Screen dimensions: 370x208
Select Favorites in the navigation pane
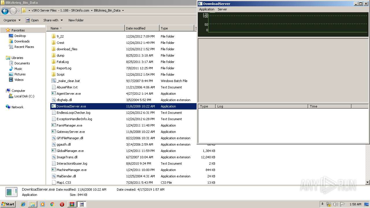pyautogui.click(x=18, y=30)
